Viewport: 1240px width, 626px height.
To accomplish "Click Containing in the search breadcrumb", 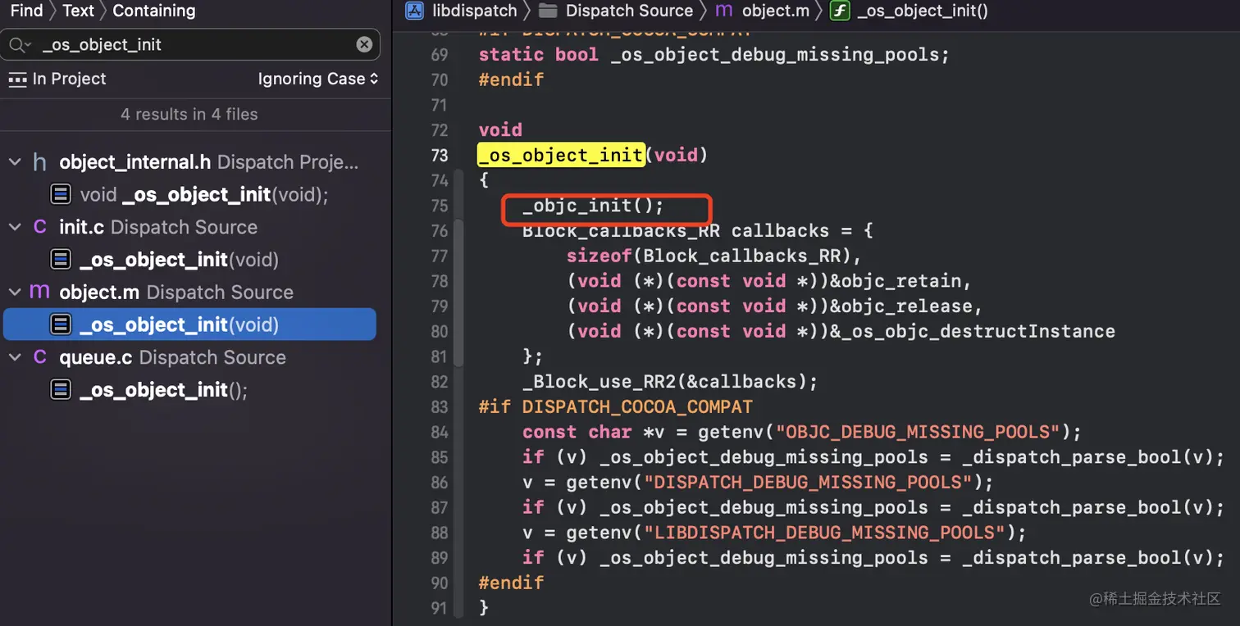I will tap(154, 11).
